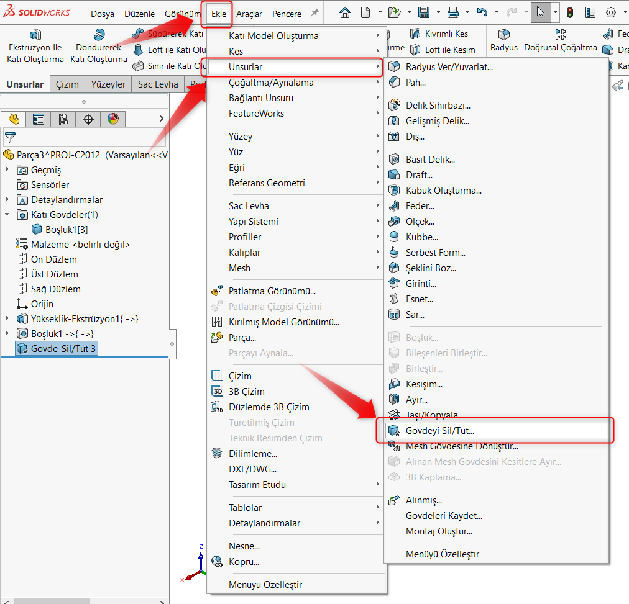629x604 pixels.
Task: Open the Dosya menu
Action: (x=103, y=14)
